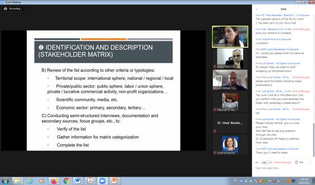315x185 pixels.
Task: Click the Recording indicator badge
Action: 14,8
